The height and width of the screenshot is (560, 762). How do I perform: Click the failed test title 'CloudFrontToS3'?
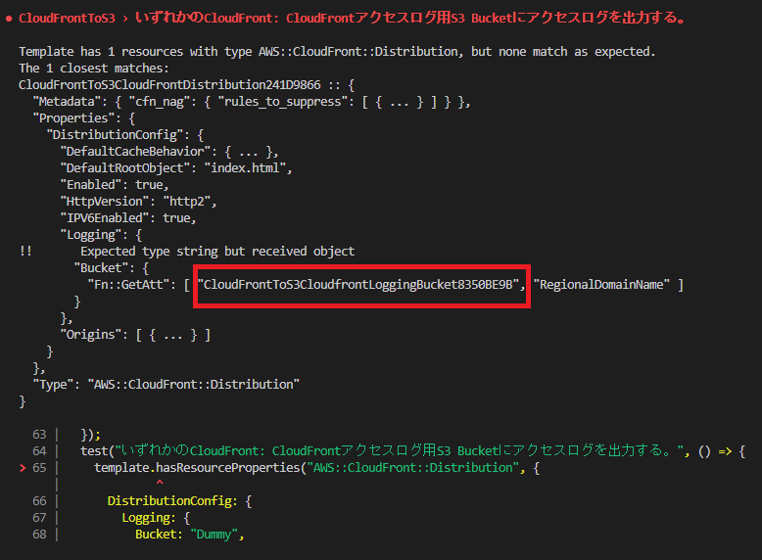tap(67, 18)
